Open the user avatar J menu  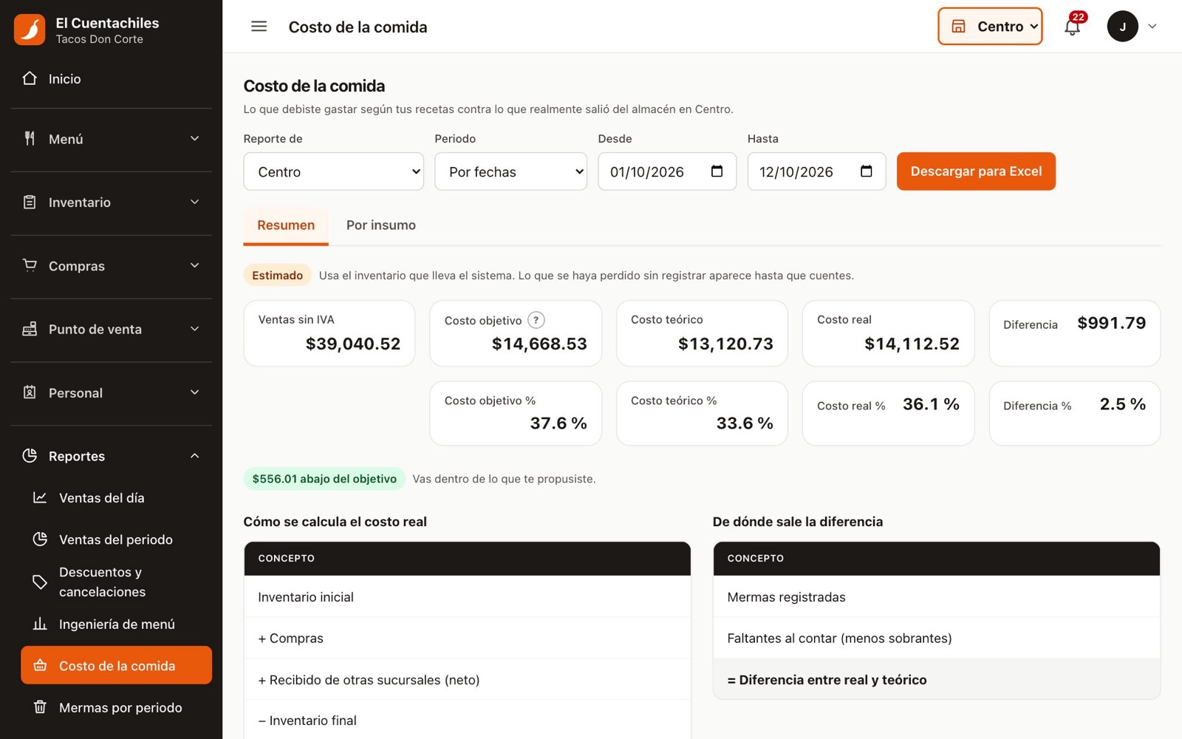tap(1122, 27)
